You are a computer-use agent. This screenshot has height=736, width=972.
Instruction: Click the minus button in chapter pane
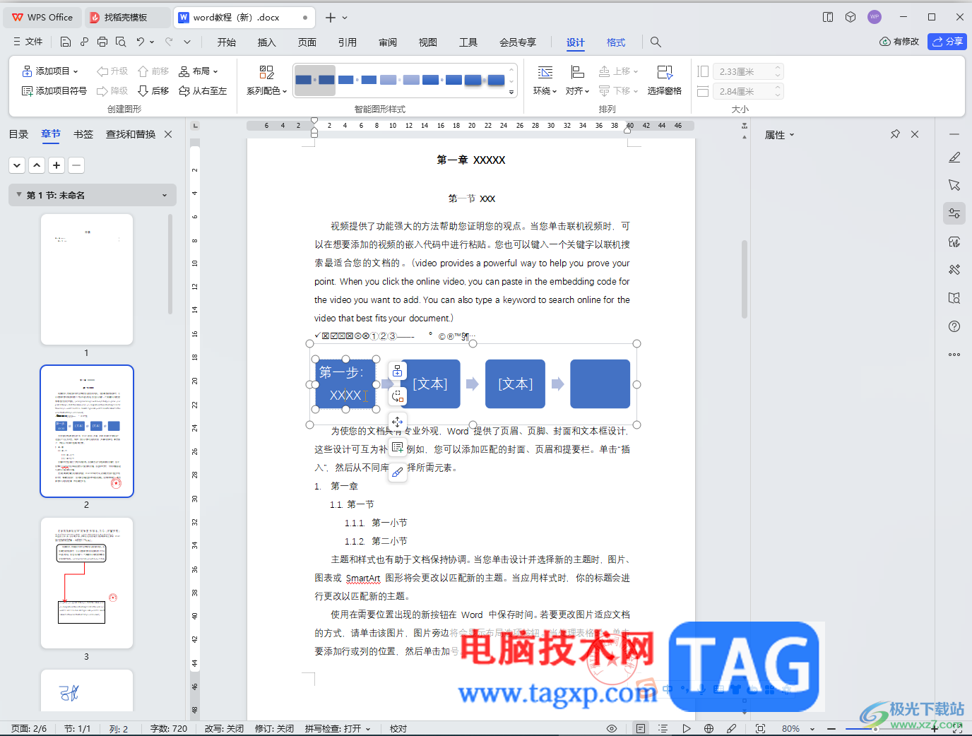click(x=76, y=165)
